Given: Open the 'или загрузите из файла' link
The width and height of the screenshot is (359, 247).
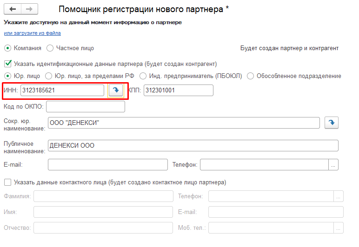Looking at the screenshot, I should (32, 33).
